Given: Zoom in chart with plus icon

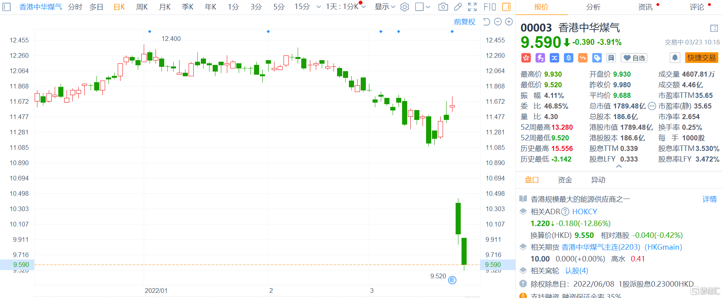Looking at the screenshot, I should (x=509, y=22).
